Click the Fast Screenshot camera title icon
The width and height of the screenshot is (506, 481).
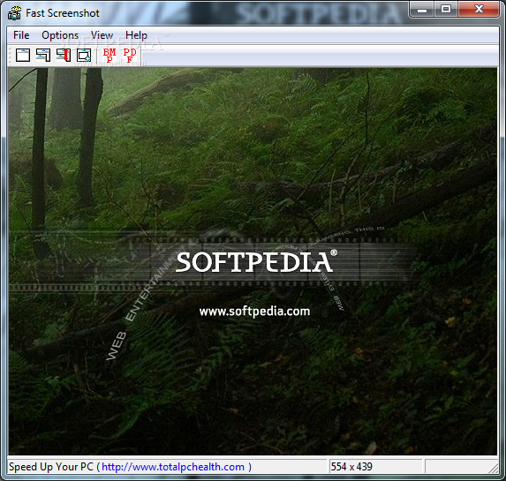(x=14, y=13)
